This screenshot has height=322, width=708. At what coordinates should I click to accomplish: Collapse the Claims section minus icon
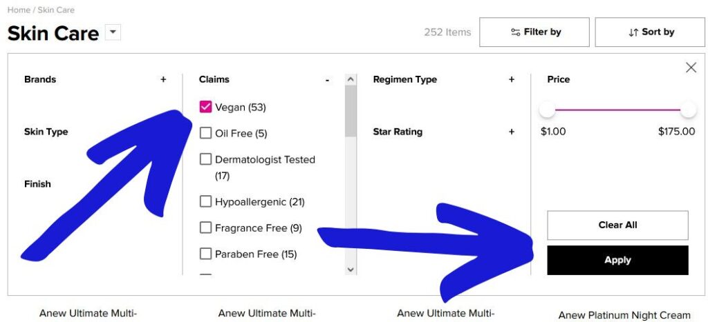pyautogui.click(x=327, y=80)
